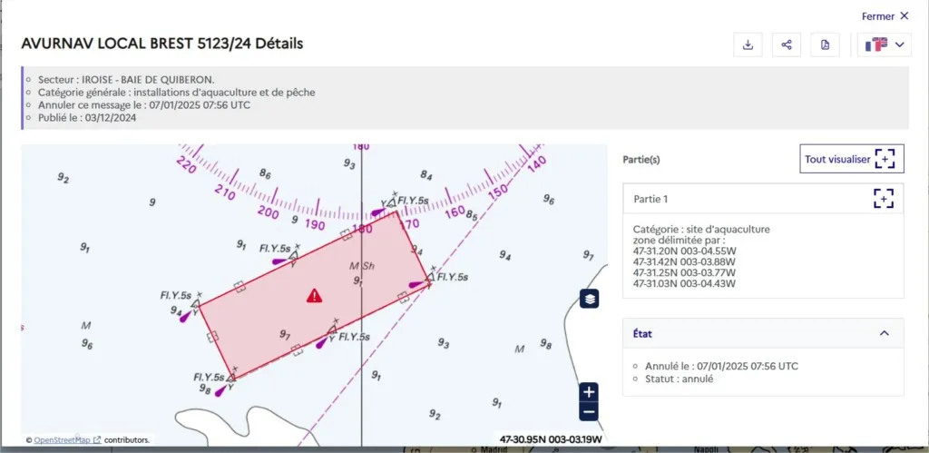
Task: Open the map layers selector
Action: (589, 299)
